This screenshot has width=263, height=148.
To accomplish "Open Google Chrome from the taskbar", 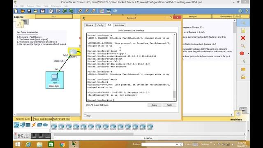I will coord(62,144).
